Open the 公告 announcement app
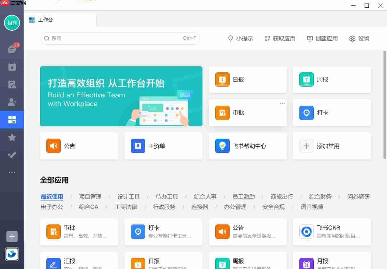 [x=79, y=146]
